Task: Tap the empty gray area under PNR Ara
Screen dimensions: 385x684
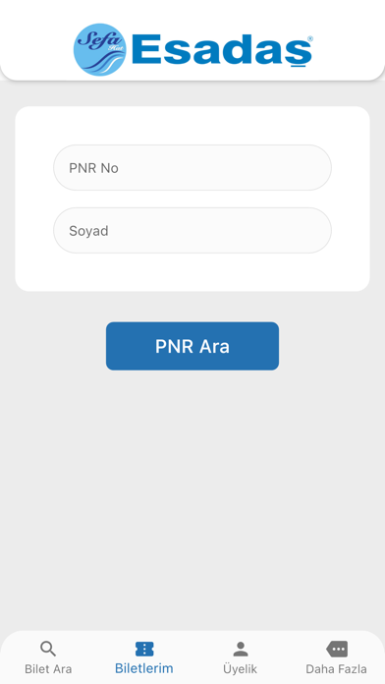Action: click(x=192, y=499)
